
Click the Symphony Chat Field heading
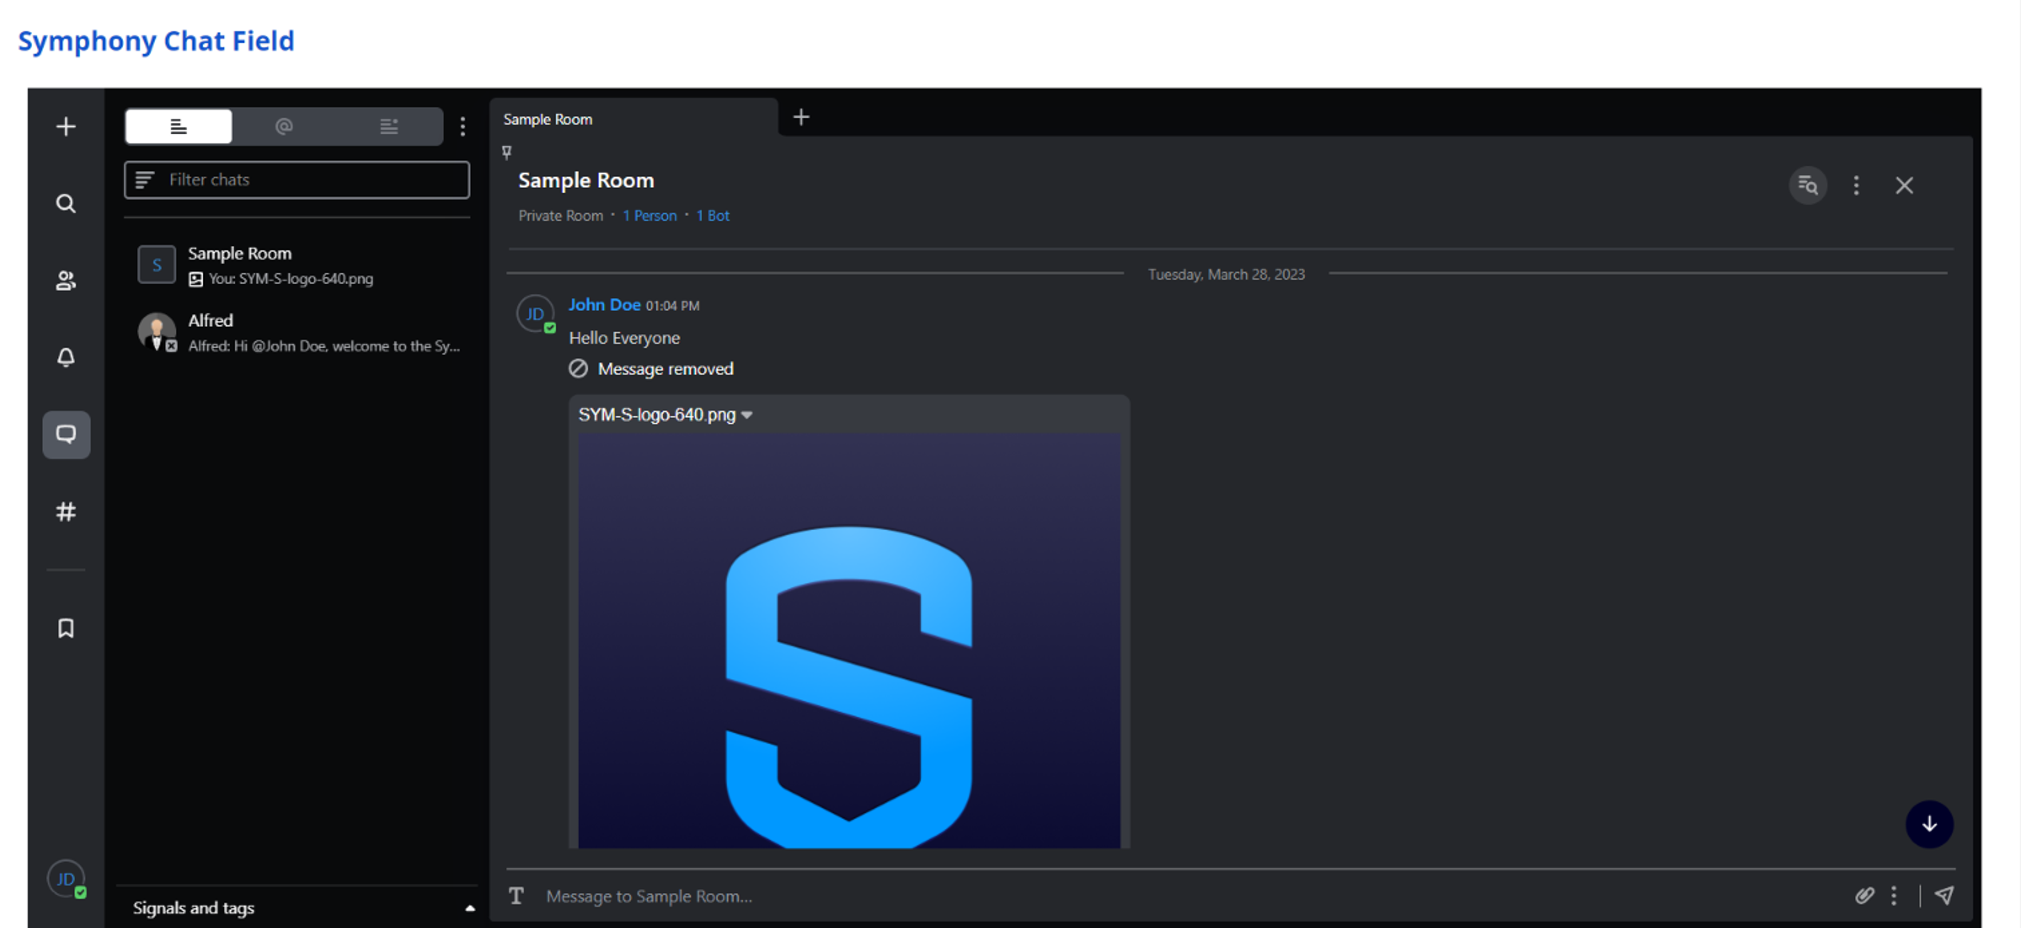tap(156, 41)
